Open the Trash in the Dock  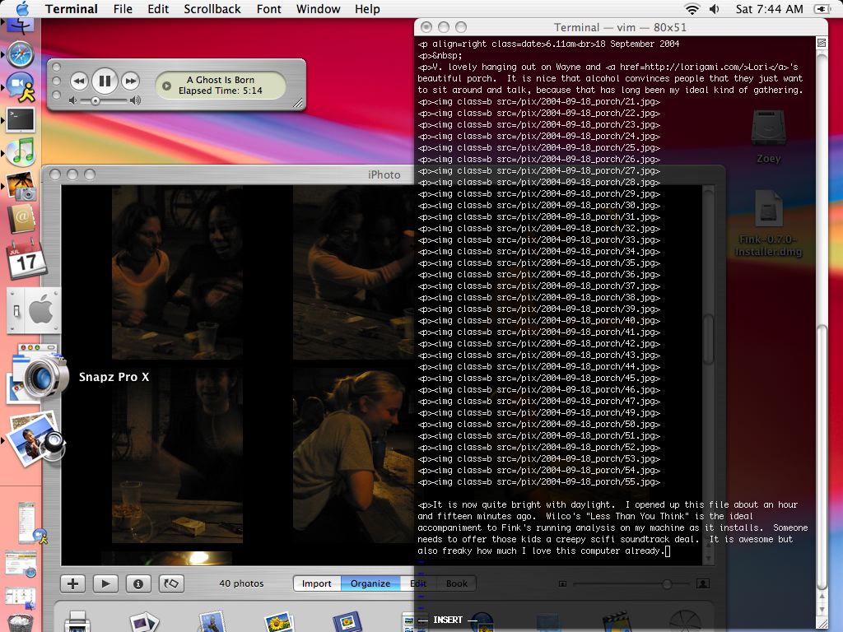point(20,623)
